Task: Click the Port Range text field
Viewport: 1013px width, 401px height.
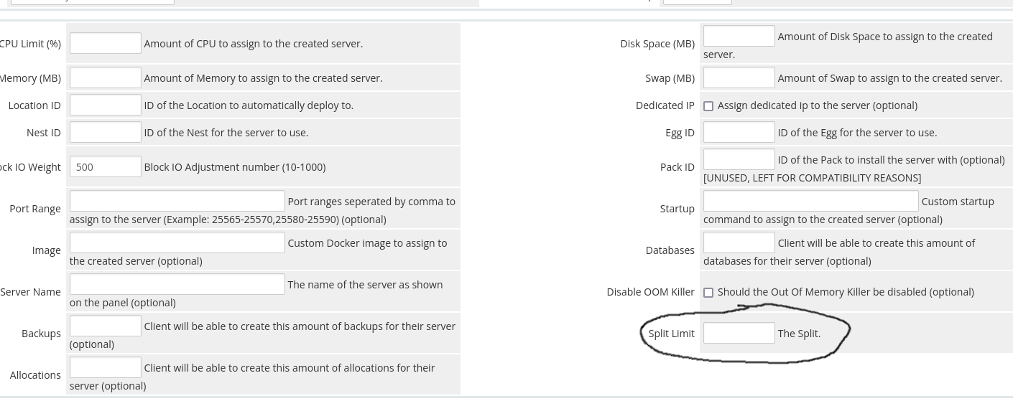Action: click(177, 201)
